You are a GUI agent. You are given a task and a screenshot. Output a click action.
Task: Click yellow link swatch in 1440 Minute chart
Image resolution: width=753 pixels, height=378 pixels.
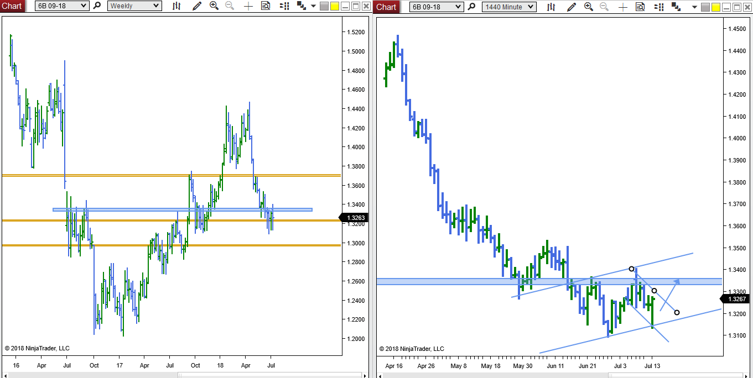pyautogui.click(x=715, y=7)
